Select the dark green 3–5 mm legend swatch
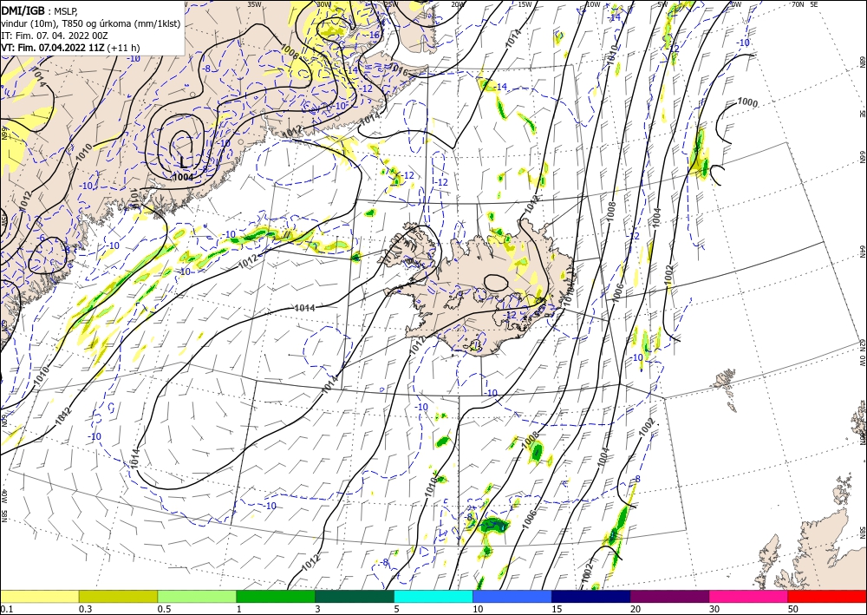The width and height of the screenshot is (867, 615). [x=355, y=596]
